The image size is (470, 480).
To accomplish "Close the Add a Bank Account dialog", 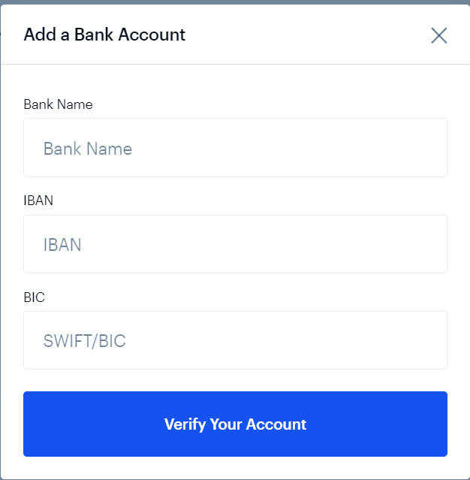I will 438,35.
